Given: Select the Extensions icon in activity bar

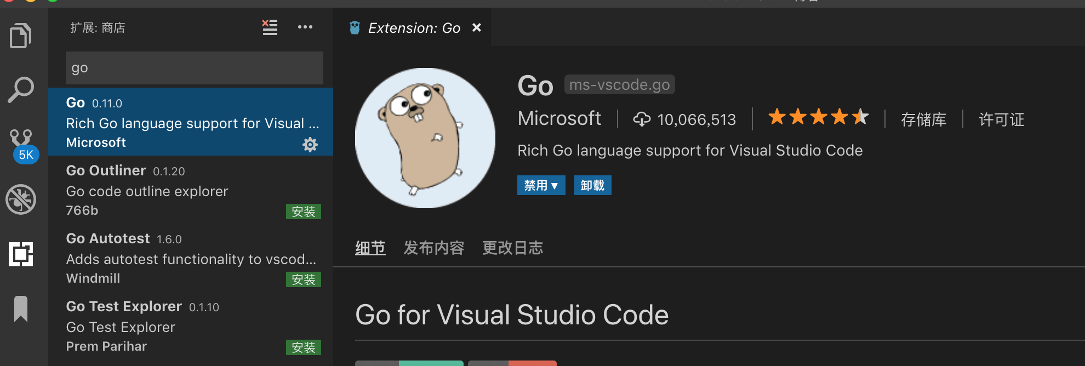Looking at the screenshot, I should pyautogui.click(x=21, y=254).
